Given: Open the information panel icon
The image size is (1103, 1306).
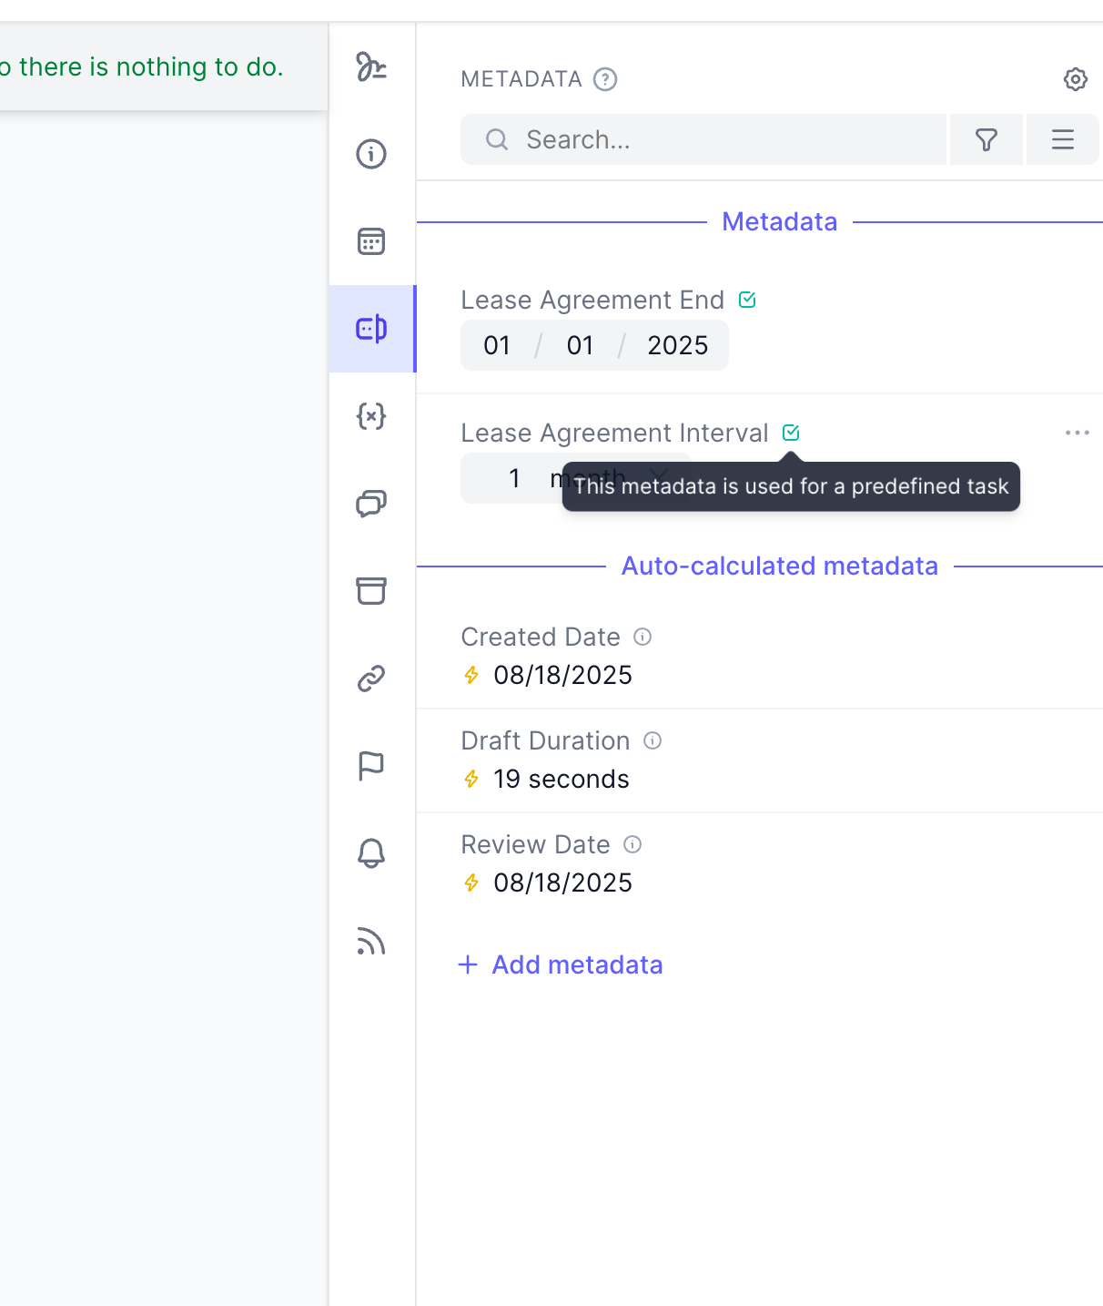Looking at the screenshot, I should 371,154.
